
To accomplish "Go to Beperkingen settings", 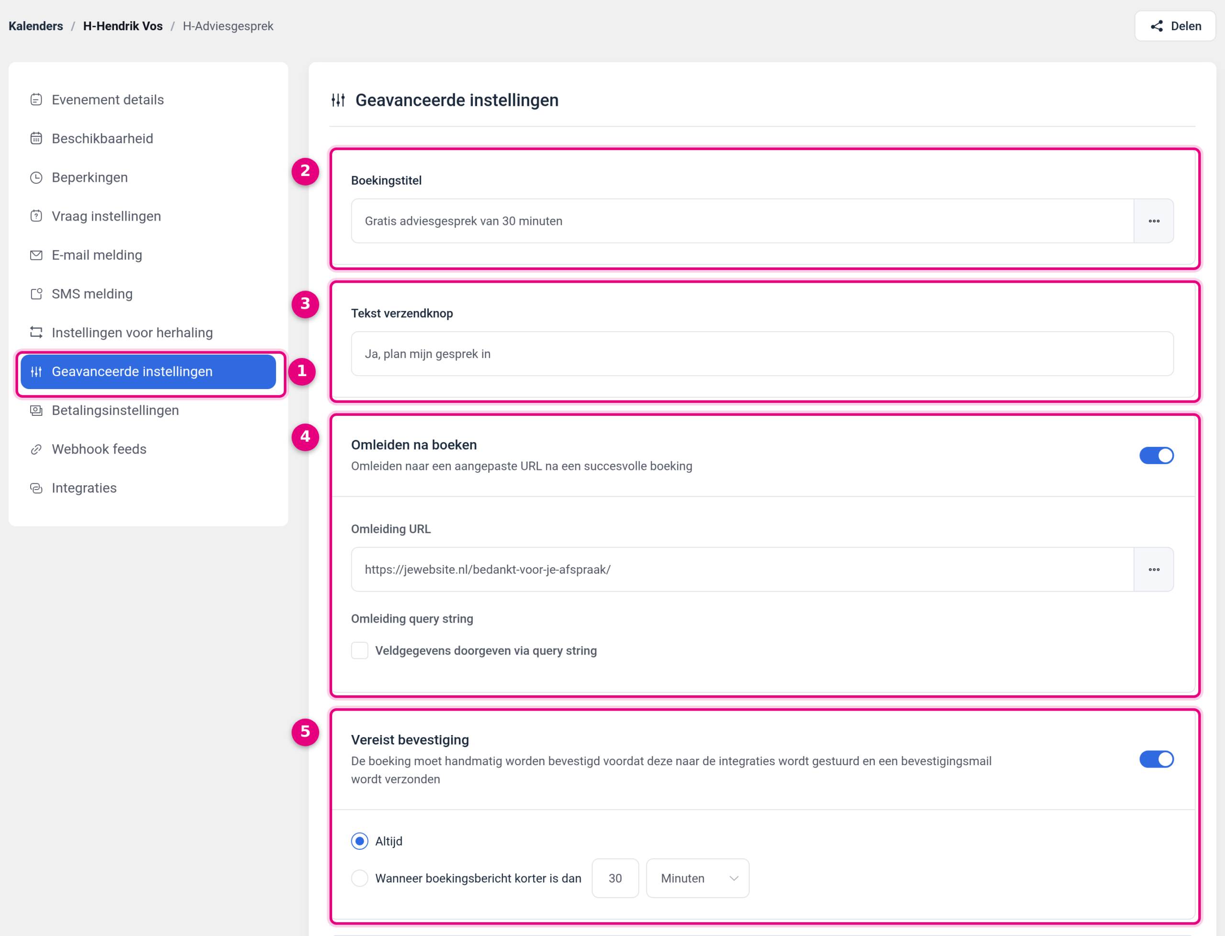I will pos(148,178).
